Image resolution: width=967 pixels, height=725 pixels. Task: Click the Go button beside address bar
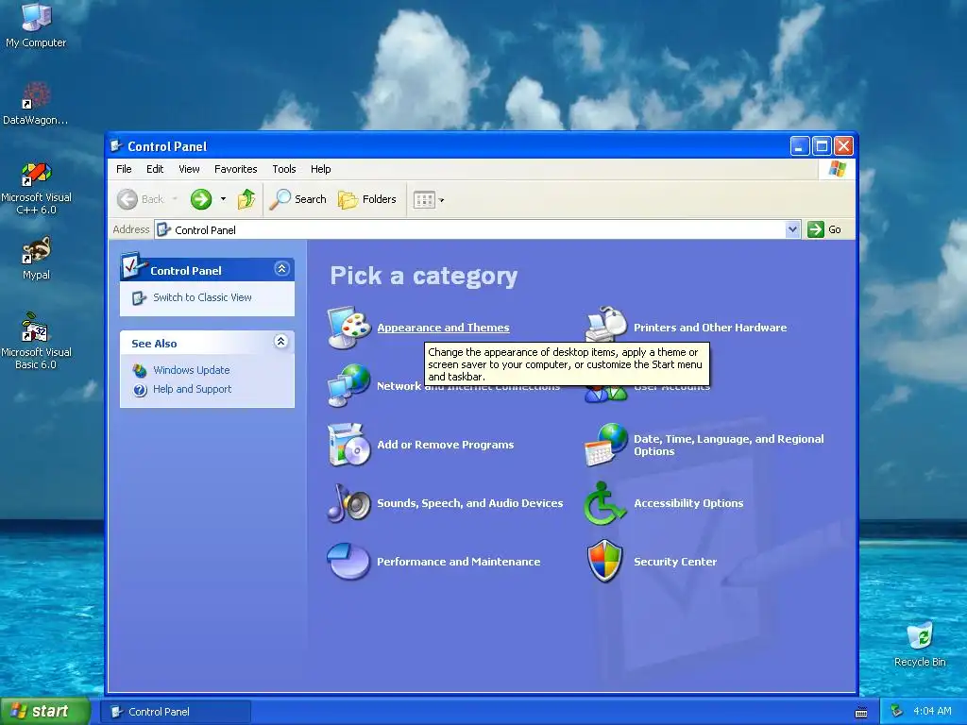pos(824,229)
